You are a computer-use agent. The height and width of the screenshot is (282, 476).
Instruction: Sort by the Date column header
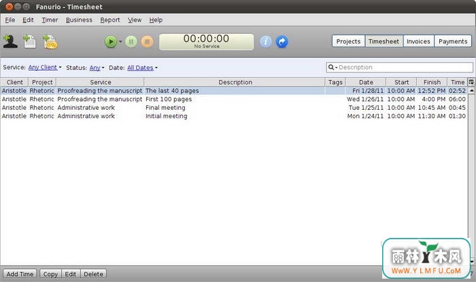[x=366, y=82]
